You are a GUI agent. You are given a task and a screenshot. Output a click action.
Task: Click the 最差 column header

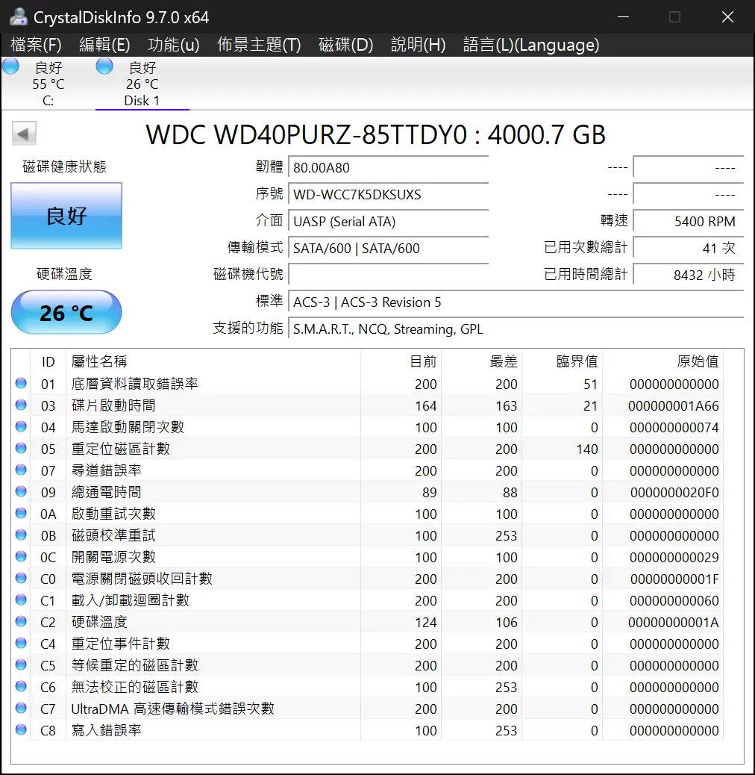(481, 362)
